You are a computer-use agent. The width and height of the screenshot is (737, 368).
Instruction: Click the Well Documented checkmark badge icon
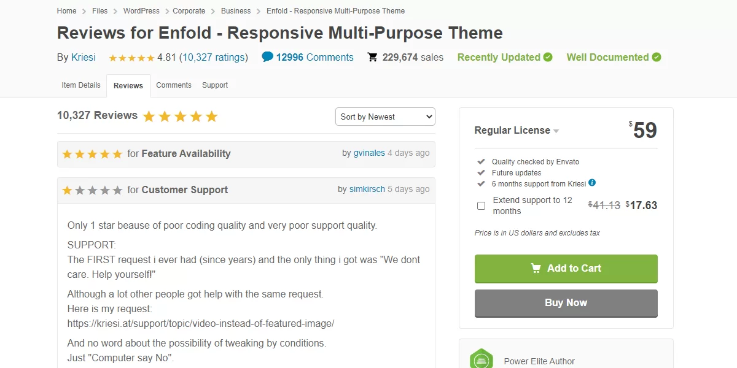click(657, 57)
